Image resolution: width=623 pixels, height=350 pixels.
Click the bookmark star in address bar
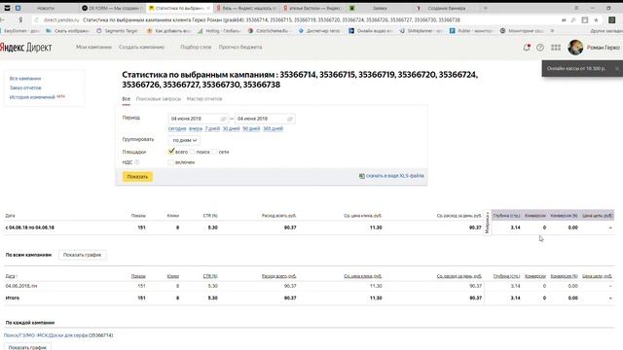(x=596, y=19)
